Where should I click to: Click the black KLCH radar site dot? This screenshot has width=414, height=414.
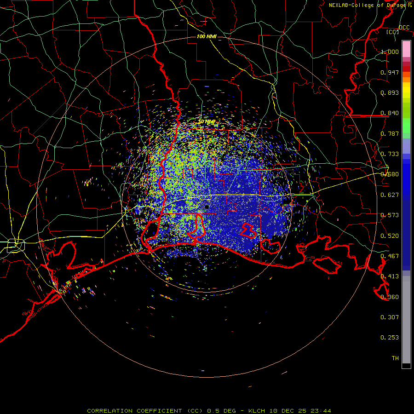207,207
